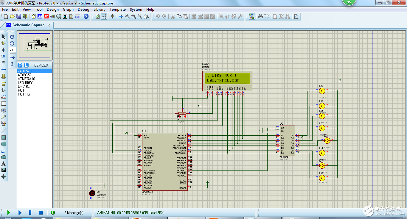Select the 2D Graphics Text A tool
Screen dimensions: 407x219
[4, 164]
